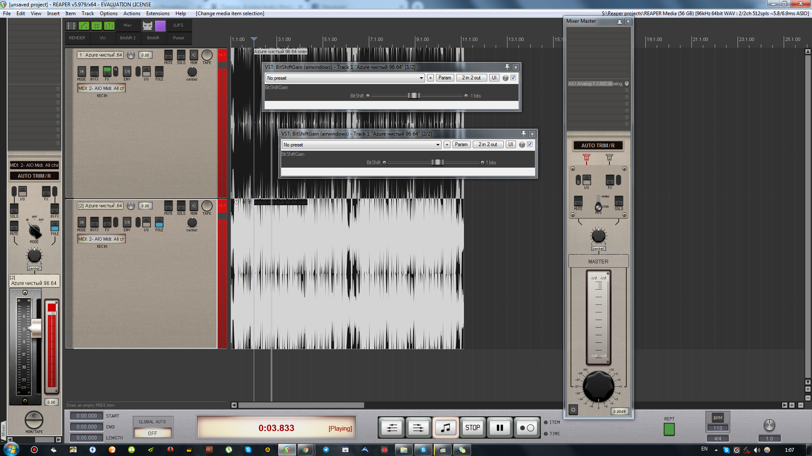This screenshot has width=812, height=456.
Task: Click the Chrome icon in taskbar
Action: (305, 450)
